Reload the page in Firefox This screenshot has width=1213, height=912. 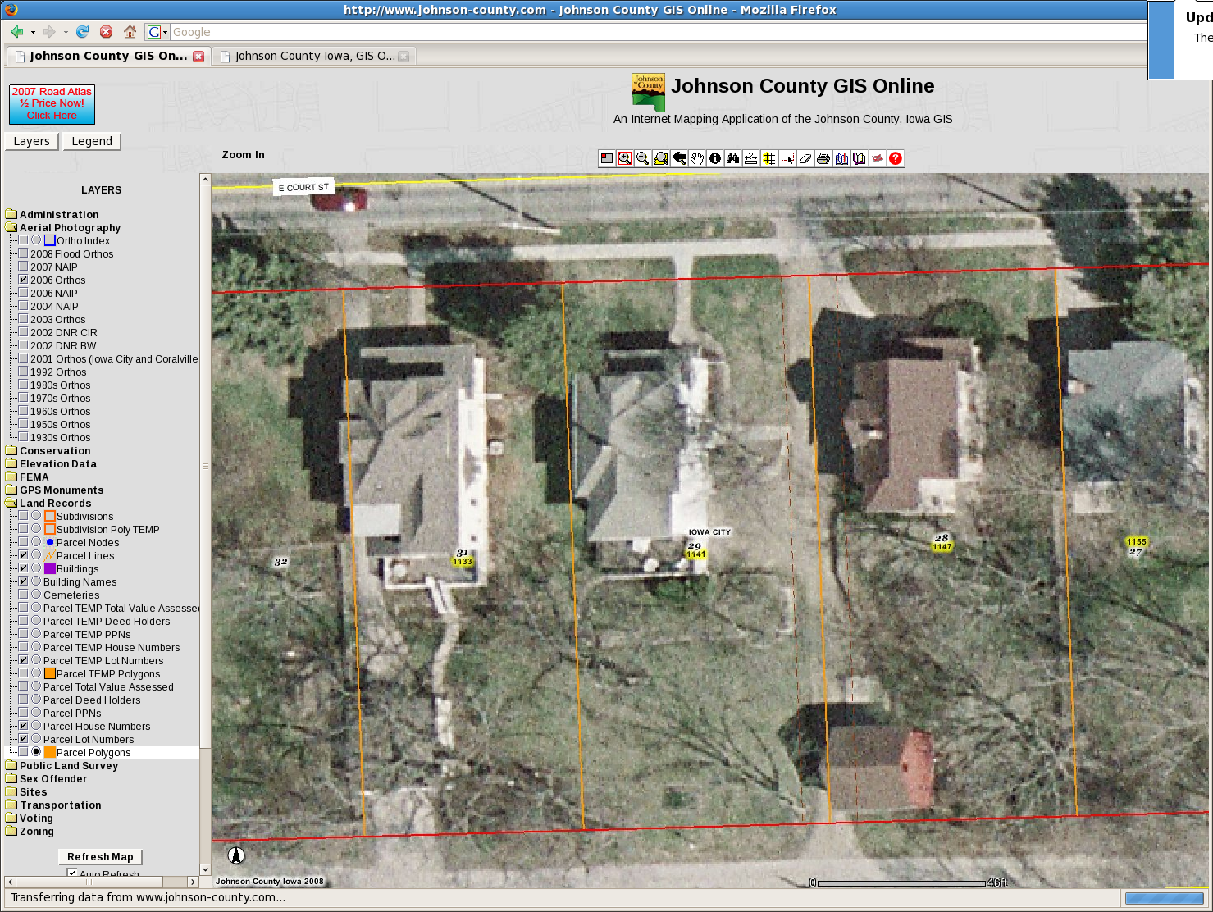pyautogui.click(x=82, y=32)
